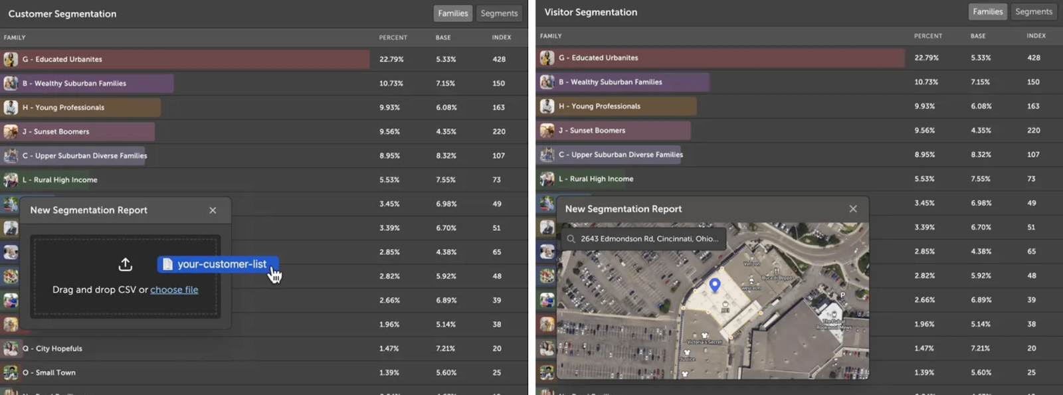
Task: Sort by FAMILY column in Visitor Segmentation
Action: (x=551, y=36)
